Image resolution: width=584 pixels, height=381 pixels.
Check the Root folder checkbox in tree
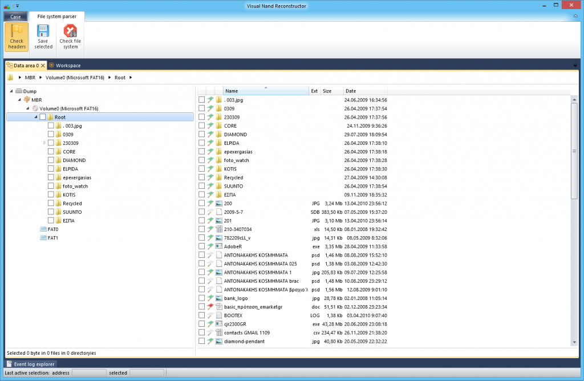click(x=43, y=117)
